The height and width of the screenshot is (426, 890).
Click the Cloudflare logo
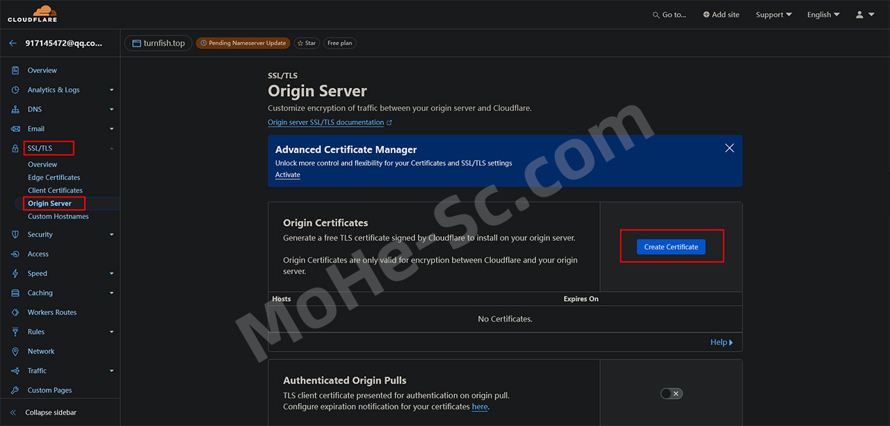click(33, 14)
